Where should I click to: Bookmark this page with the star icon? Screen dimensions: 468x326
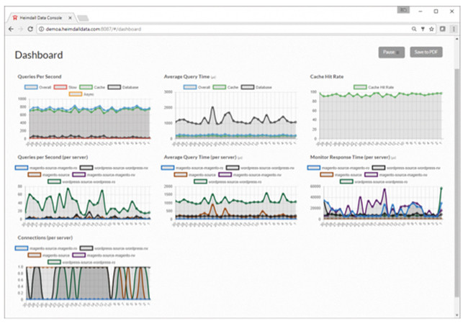coord(431,29)
